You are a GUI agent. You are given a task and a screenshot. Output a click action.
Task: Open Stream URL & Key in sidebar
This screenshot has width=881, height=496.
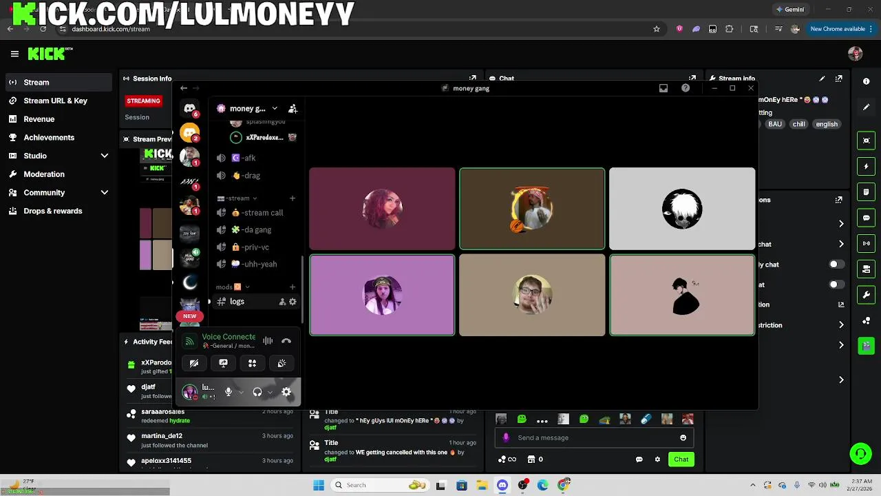click(x=59, y=101)
